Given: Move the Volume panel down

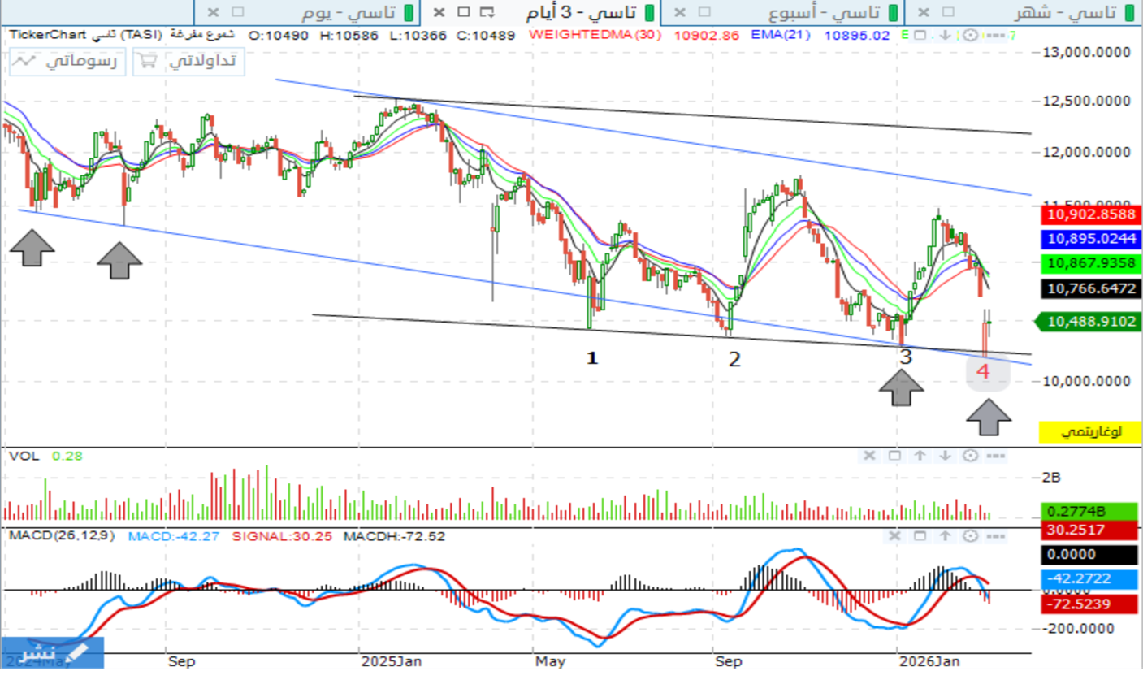Looking at the screenshot, I should [x=945, y=456].
